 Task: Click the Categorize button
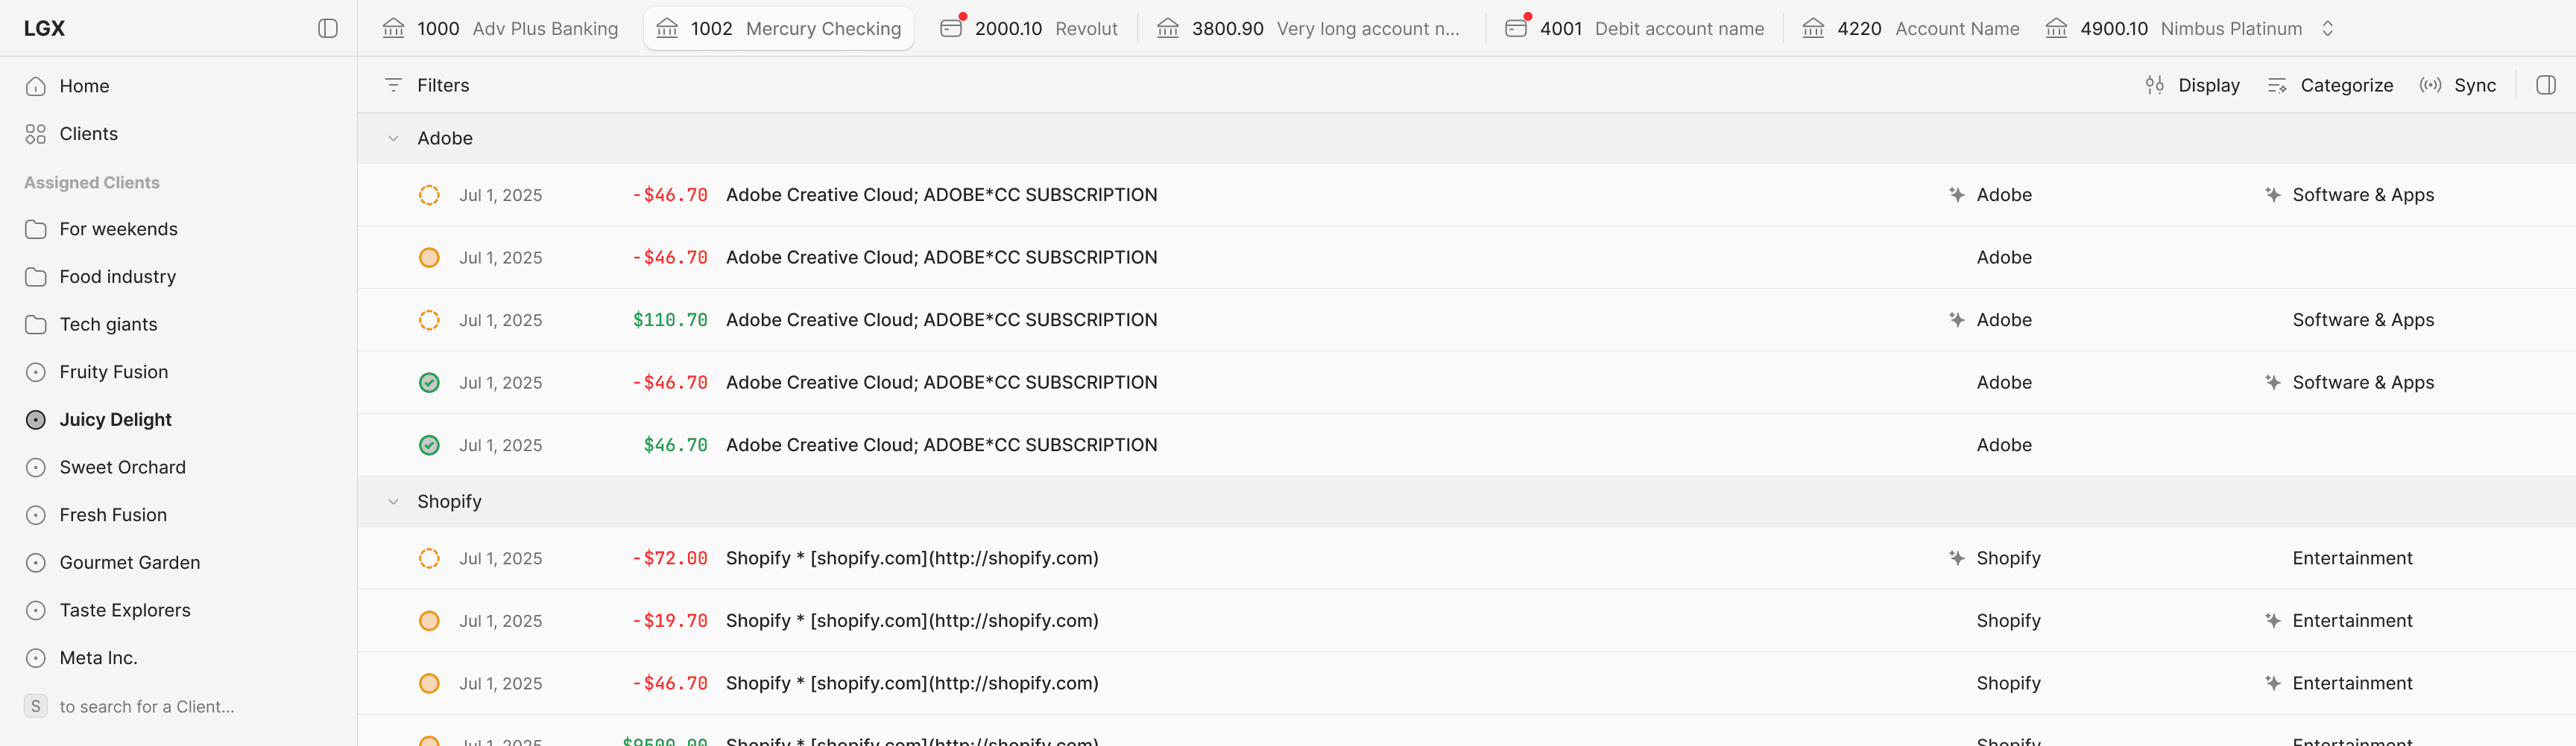2330,85
